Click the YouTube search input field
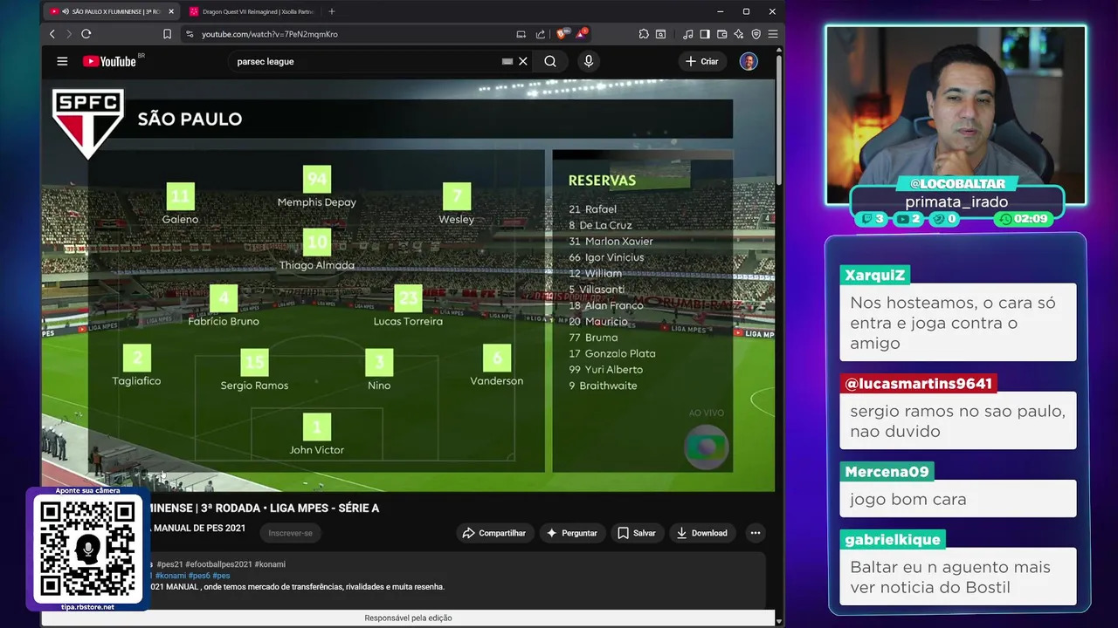1118x628 pixels. coord(367,61)
